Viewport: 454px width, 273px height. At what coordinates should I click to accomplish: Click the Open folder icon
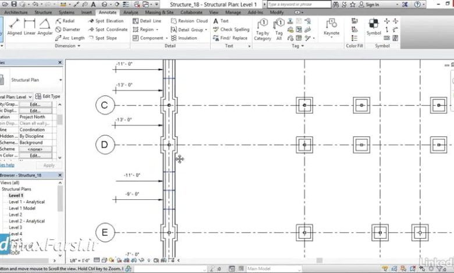pyautogui.click(x=5, y=4)
